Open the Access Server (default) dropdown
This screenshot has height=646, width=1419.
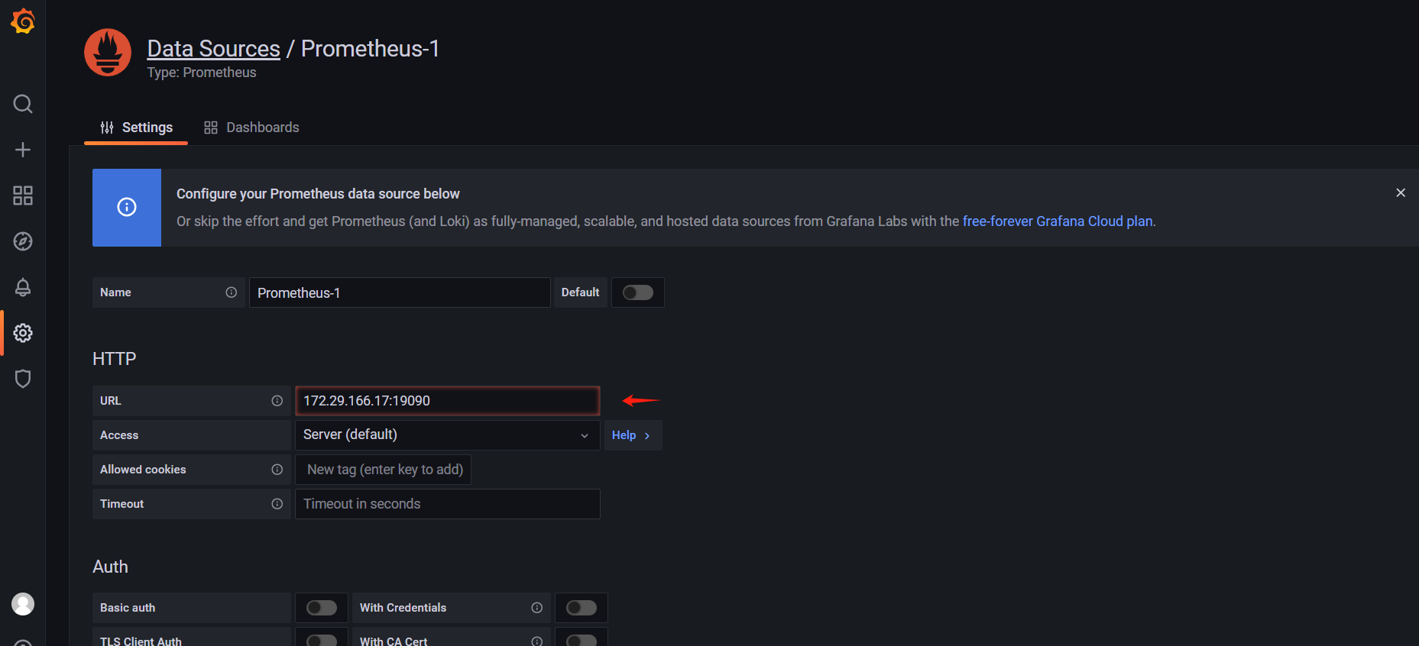(447, 435)
